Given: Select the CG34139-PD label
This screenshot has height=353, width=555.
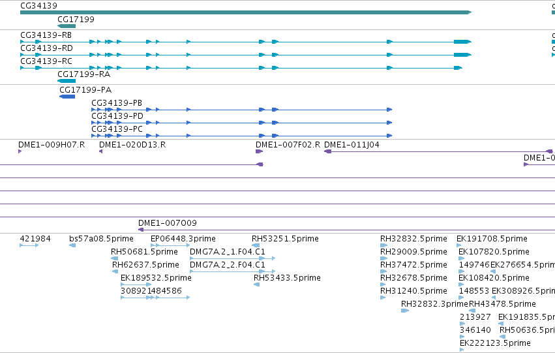Looking at the screenshot, I should click(x=117, y=116).
